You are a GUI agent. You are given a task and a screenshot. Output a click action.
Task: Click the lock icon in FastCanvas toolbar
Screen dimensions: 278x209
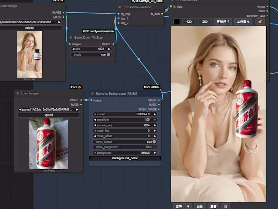click(x=260, y=22)
